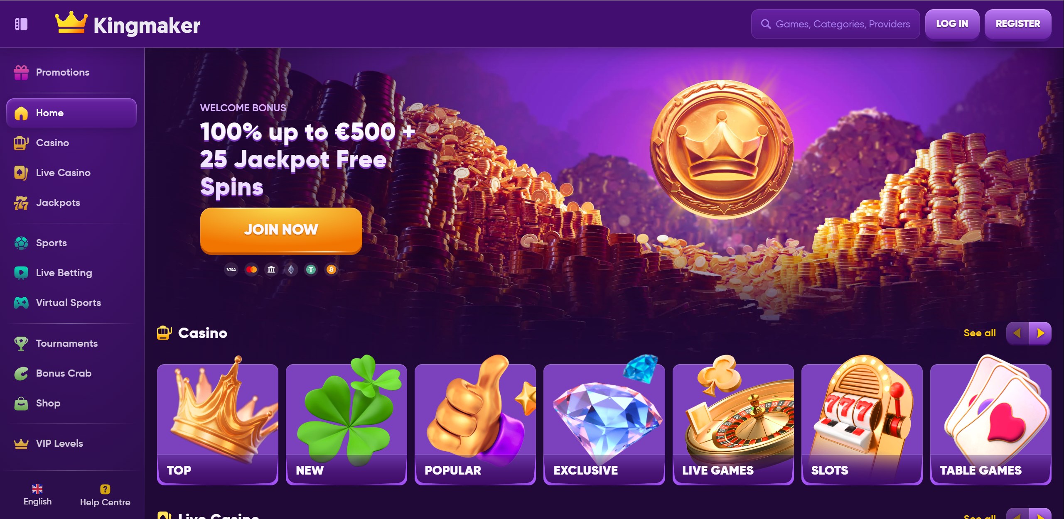The height and width of the screenshot is (519, 1064).
Task: Click the Jackpots 777 icon
Action: (21, 203)
